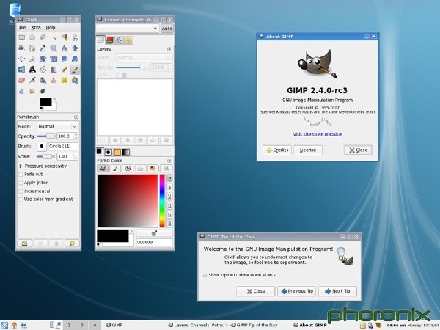The width and height of the screenshot is (440, 330).
Task: Select the Paths tool
Action: click(x=32, y=48)
